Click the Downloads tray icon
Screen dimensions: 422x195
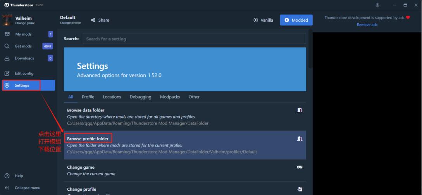click(7, 58)
